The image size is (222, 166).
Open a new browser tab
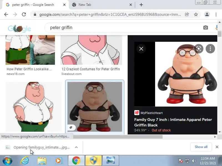141,5
